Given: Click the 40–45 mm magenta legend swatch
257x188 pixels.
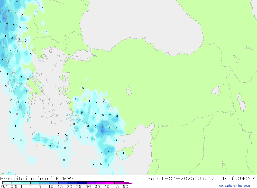Looking at the screenshot, I should [110, 183].
